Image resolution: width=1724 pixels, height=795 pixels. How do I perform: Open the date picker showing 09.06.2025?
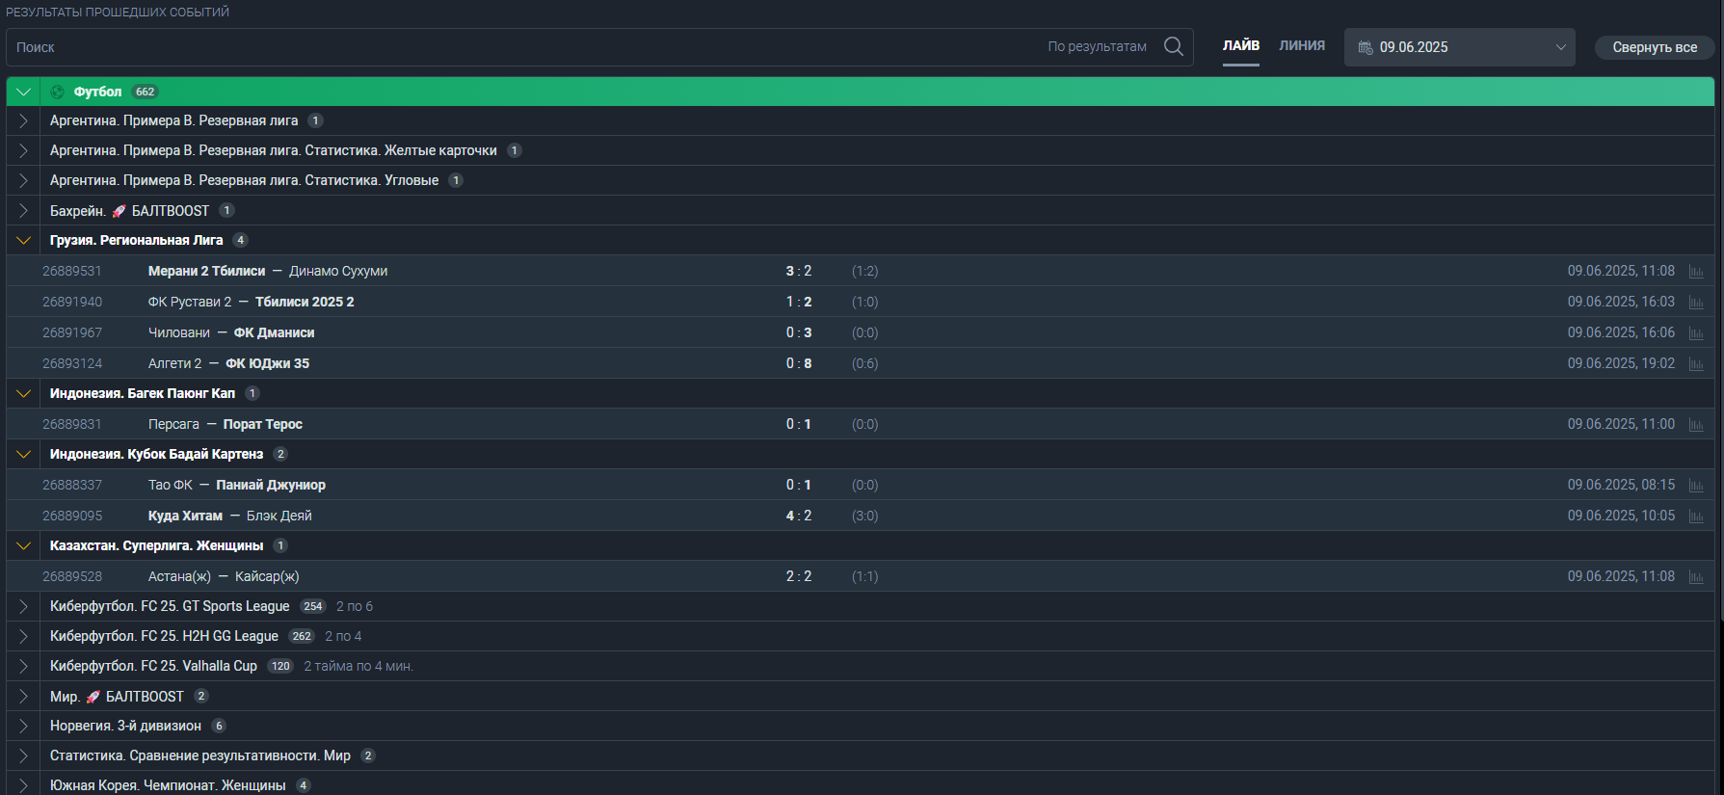pos(1459,47)
